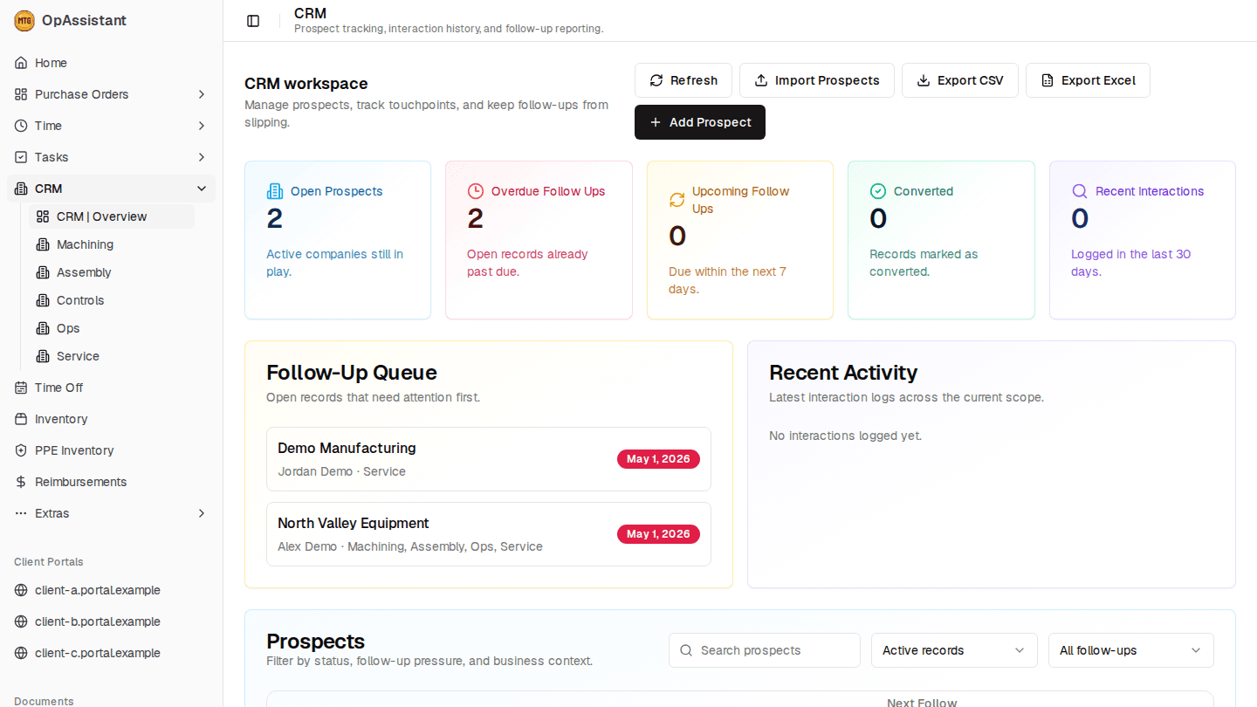Click the Open Prospects building icon

click(x=274, y=191)
